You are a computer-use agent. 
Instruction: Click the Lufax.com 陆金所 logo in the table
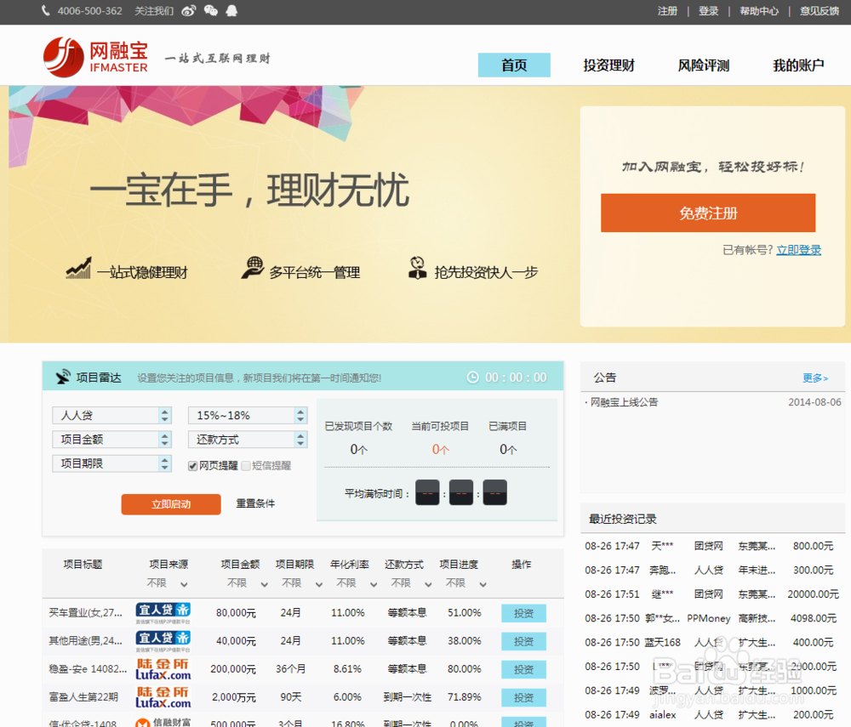tap(162, 669)
